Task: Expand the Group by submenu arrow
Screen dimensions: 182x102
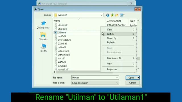Action: click(x=133, y=38)
